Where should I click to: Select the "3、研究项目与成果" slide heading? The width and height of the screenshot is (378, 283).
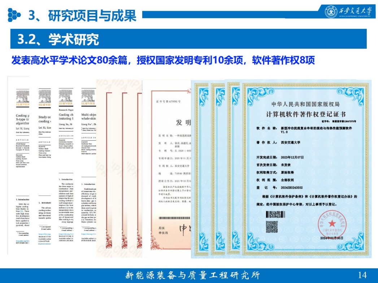point(82,15)
